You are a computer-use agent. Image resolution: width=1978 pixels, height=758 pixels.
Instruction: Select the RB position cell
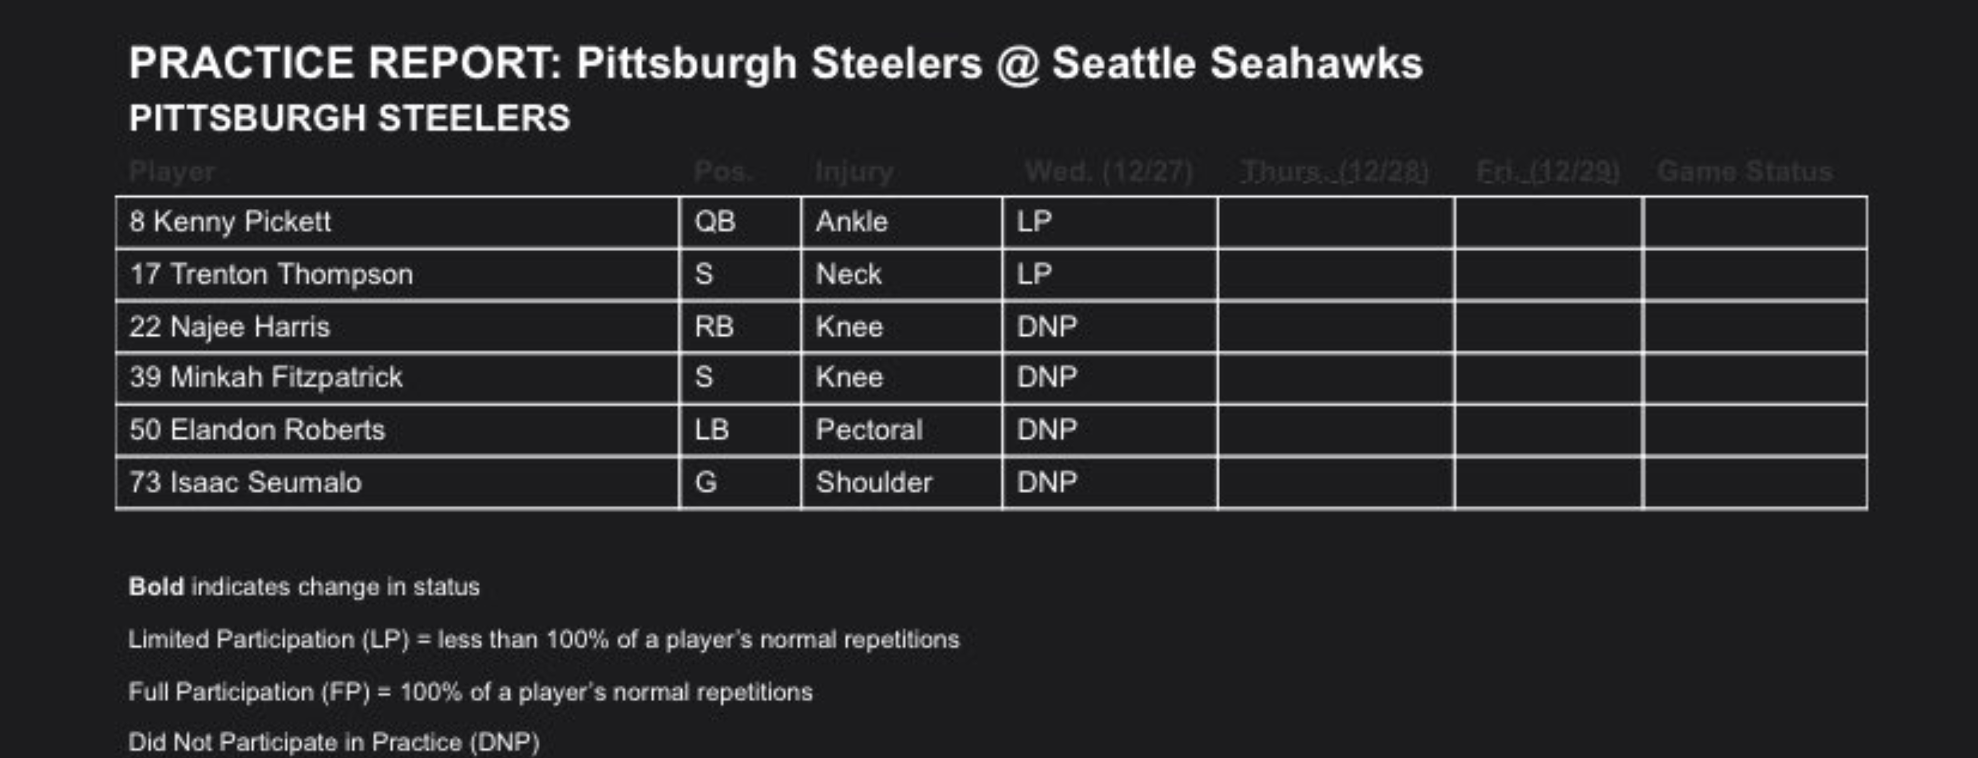pos(714,327)
